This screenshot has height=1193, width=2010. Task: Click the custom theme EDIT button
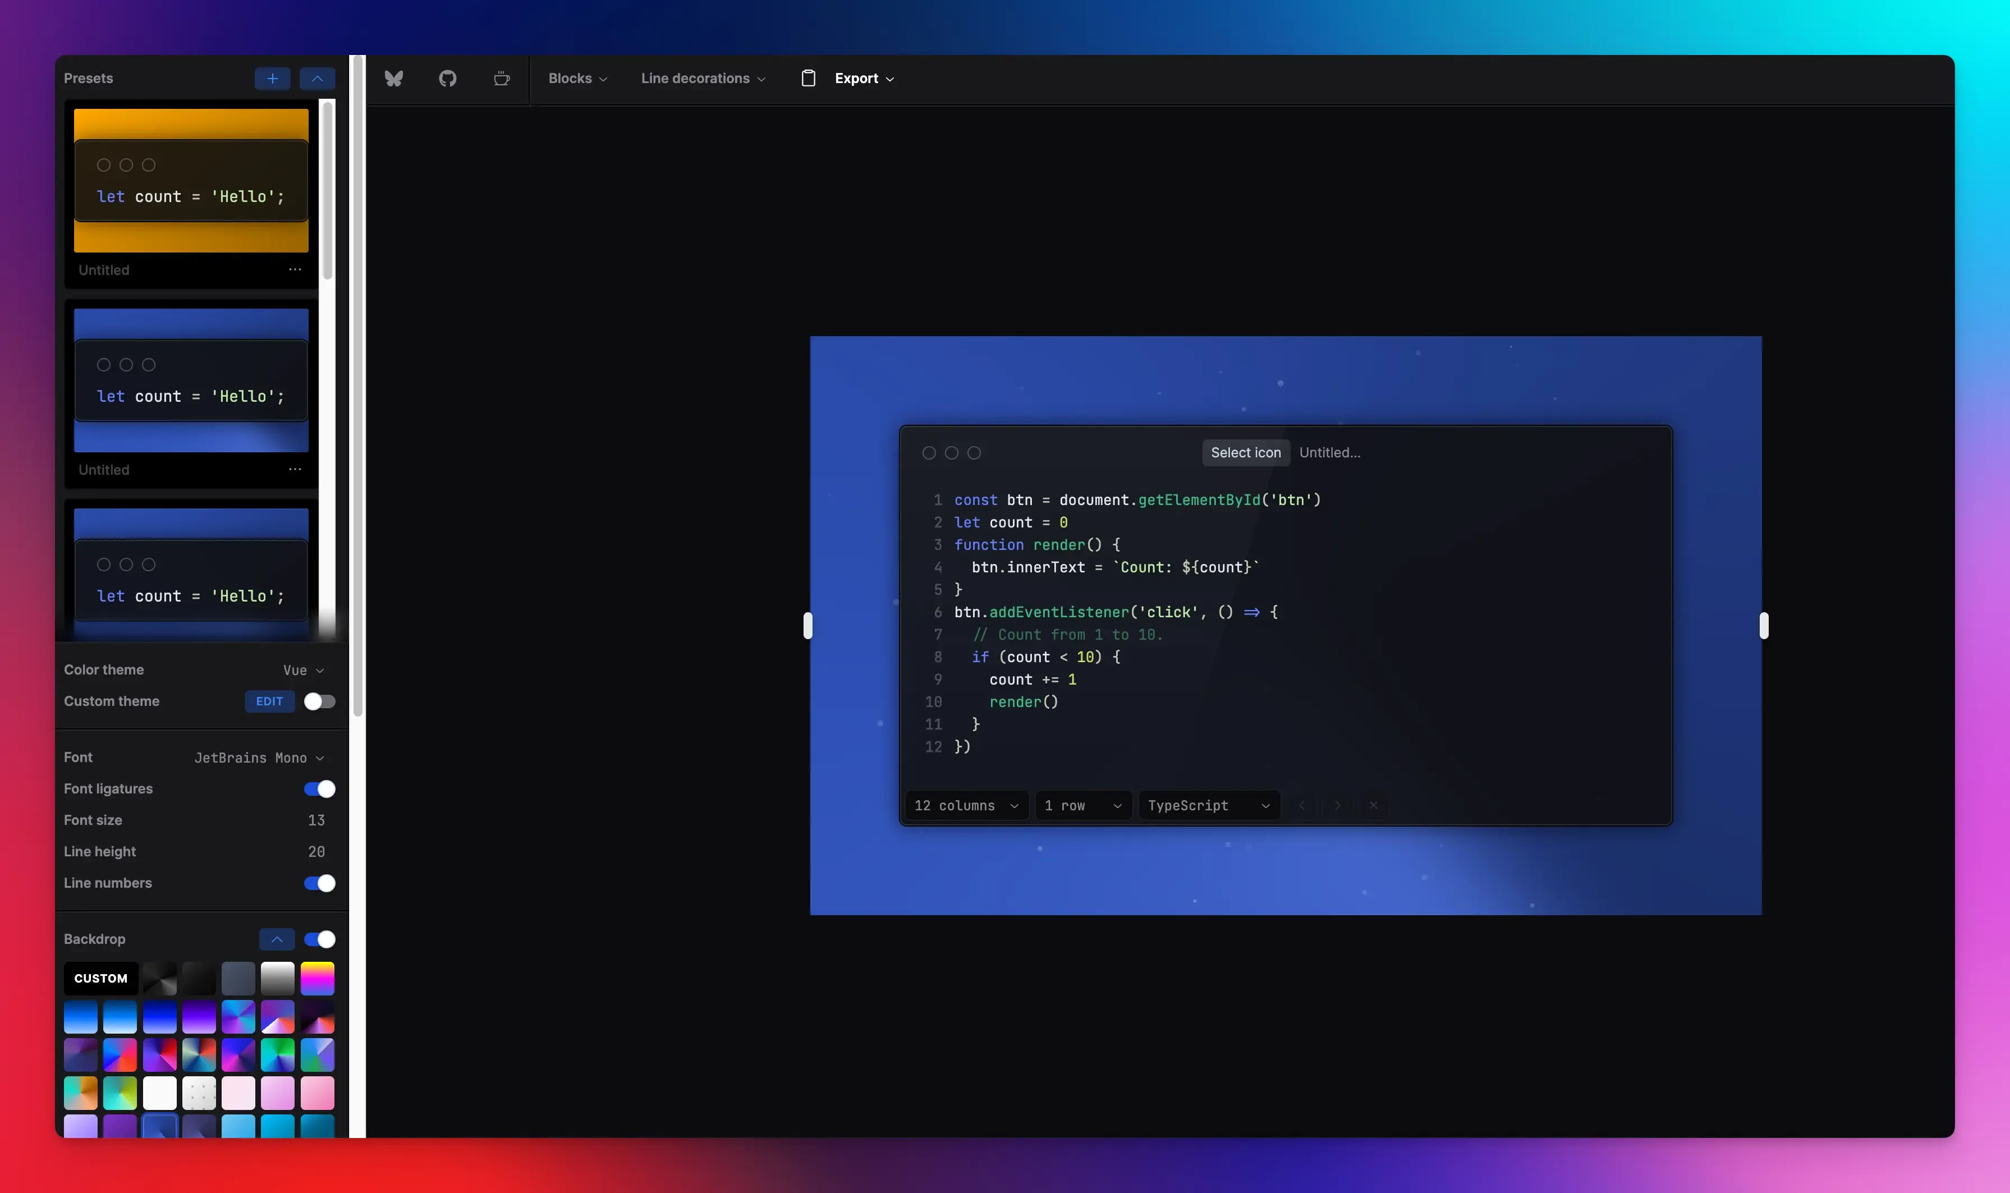(269, 701)
